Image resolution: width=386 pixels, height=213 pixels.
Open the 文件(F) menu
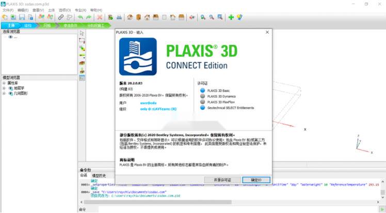pyautogui.click(x=8, y=10)
